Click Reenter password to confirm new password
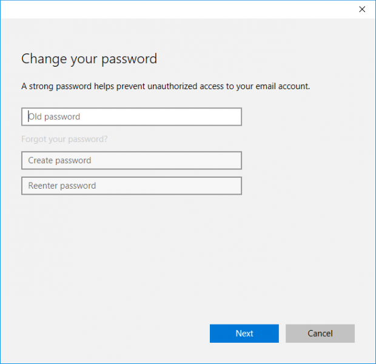 132,186
